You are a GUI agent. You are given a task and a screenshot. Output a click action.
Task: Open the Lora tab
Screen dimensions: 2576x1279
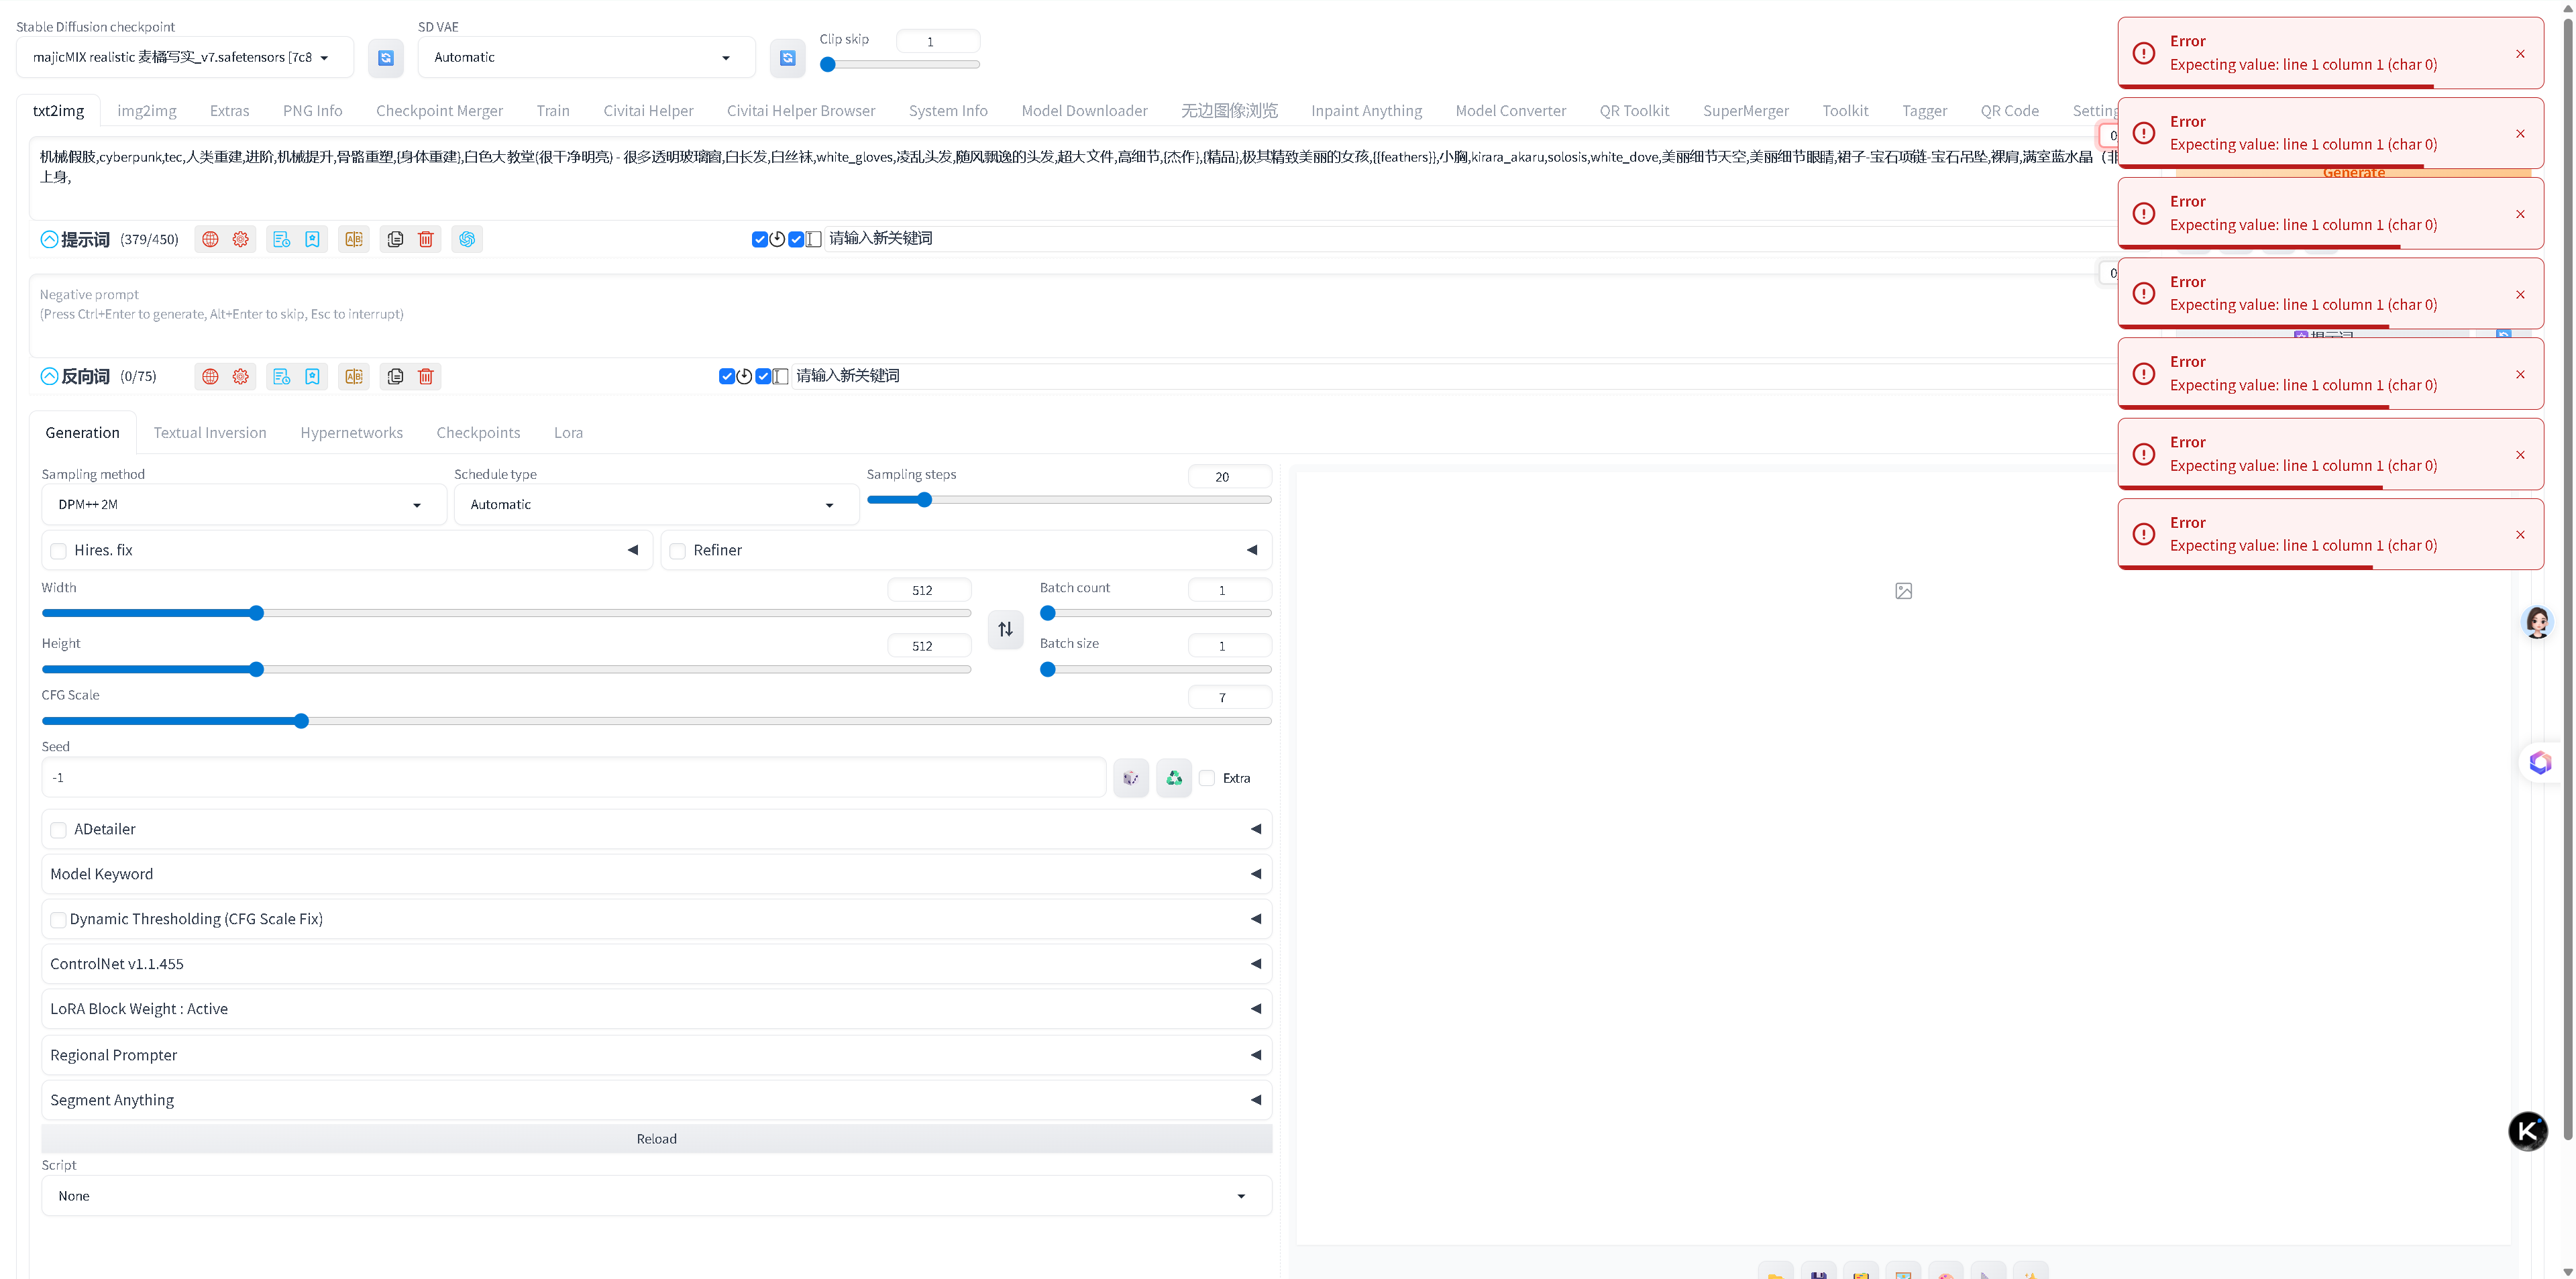coord(568,433)
